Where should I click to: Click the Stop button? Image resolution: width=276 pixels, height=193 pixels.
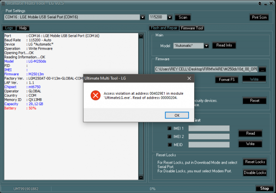pos(264,188)
